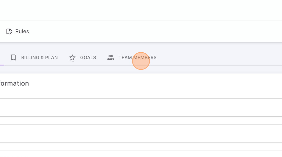Click empty space right of the Rules label
Screen dimensions: 282x157
point(155,31)
